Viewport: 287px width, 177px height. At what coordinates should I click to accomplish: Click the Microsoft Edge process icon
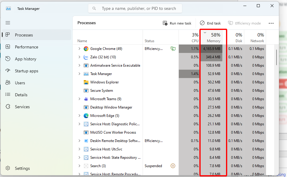pos(86,116)
